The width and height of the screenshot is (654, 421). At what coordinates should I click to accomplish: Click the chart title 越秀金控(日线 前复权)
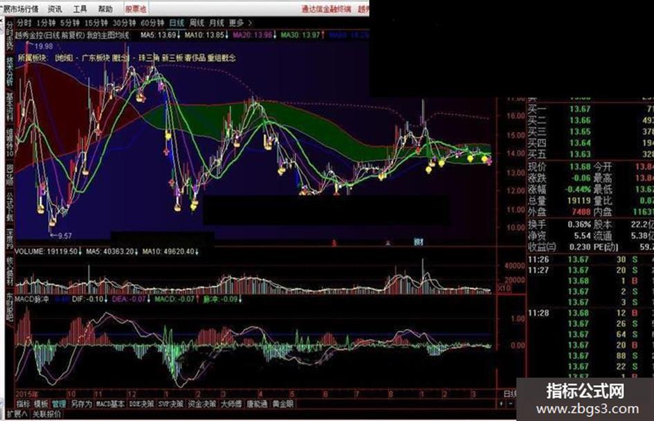50,35
